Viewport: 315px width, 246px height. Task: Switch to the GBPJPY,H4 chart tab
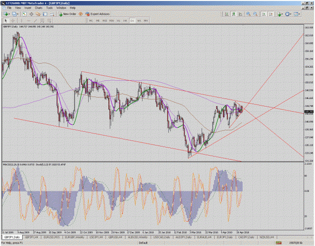pos(32,237)
